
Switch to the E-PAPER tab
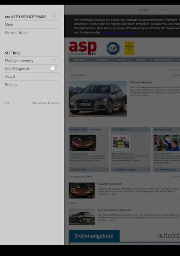pos(163,10)
